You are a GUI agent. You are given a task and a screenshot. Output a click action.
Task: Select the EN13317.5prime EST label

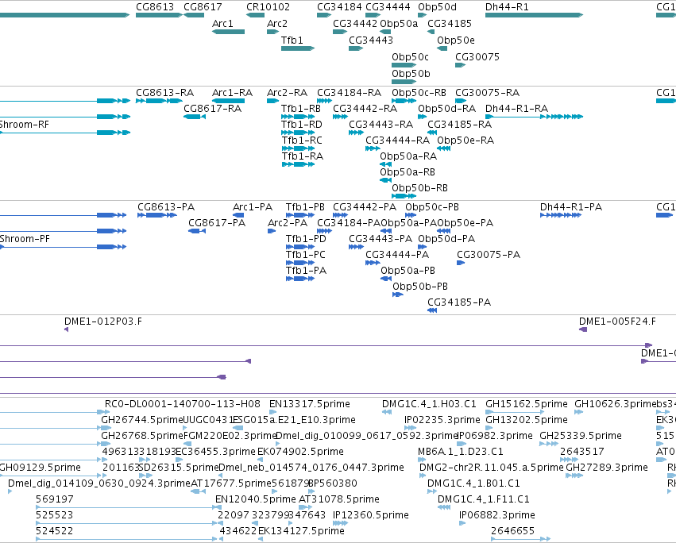(310, 404)
